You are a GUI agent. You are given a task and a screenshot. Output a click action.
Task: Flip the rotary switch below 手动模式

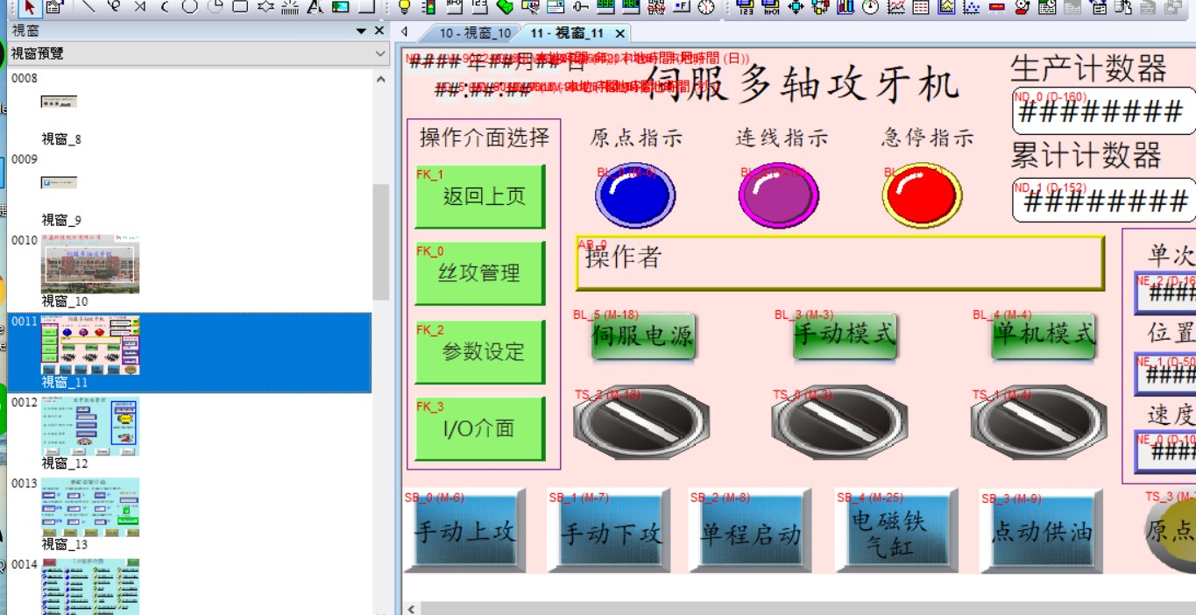coord(839,422)
